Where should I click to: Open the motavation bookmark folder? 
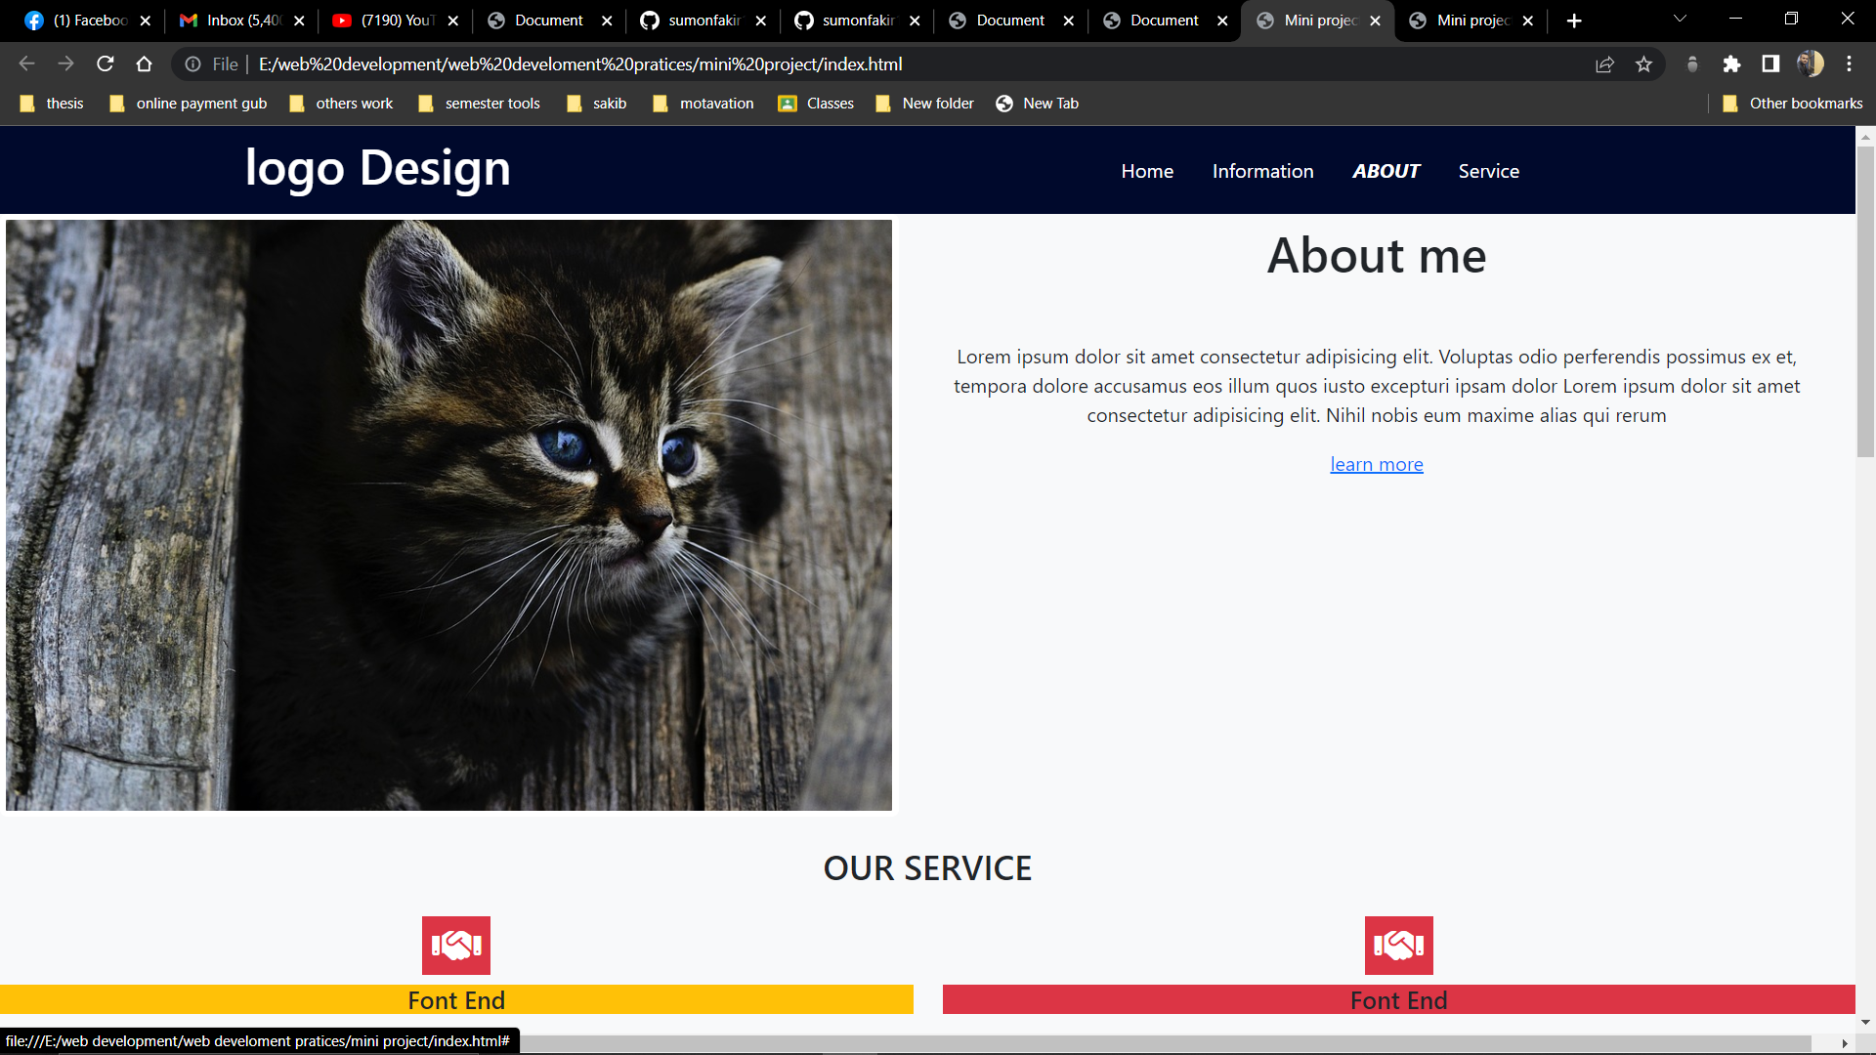(x=703, y=104)
